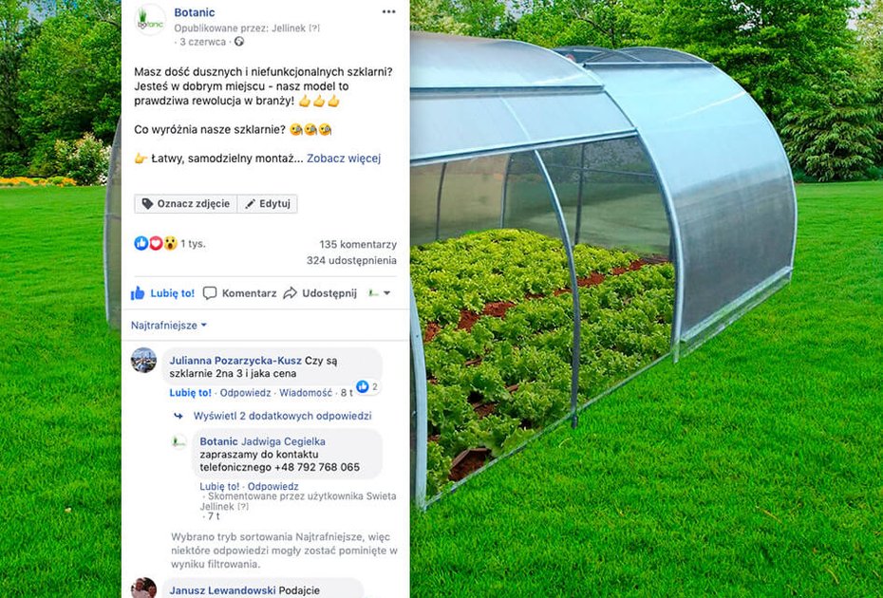Click the Botanic page profile logo
The height and width of the screenshot is (598, 883).
150,20
